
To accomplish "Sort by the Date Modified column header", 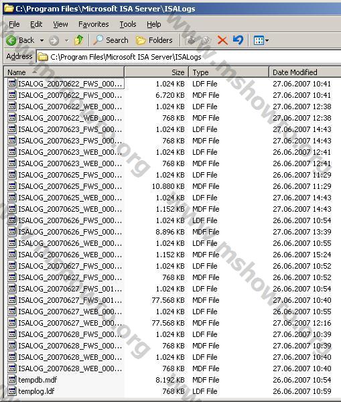I will (x=305, y=72).
